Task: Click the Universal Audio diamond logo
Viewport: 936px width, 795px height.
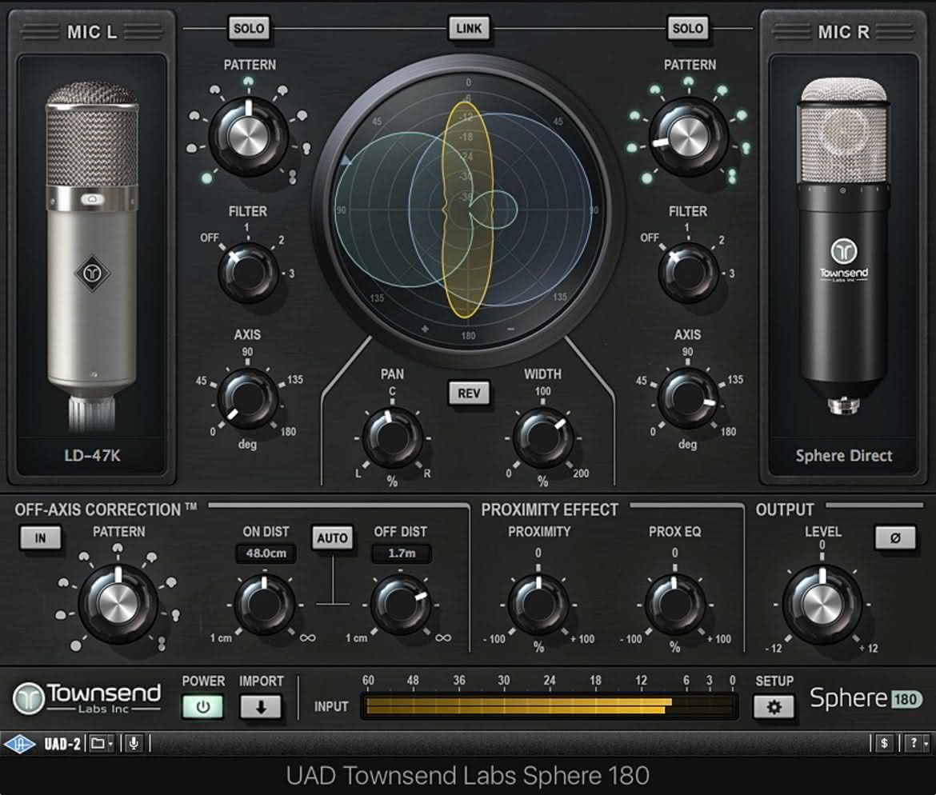Action: pos(20,744)
